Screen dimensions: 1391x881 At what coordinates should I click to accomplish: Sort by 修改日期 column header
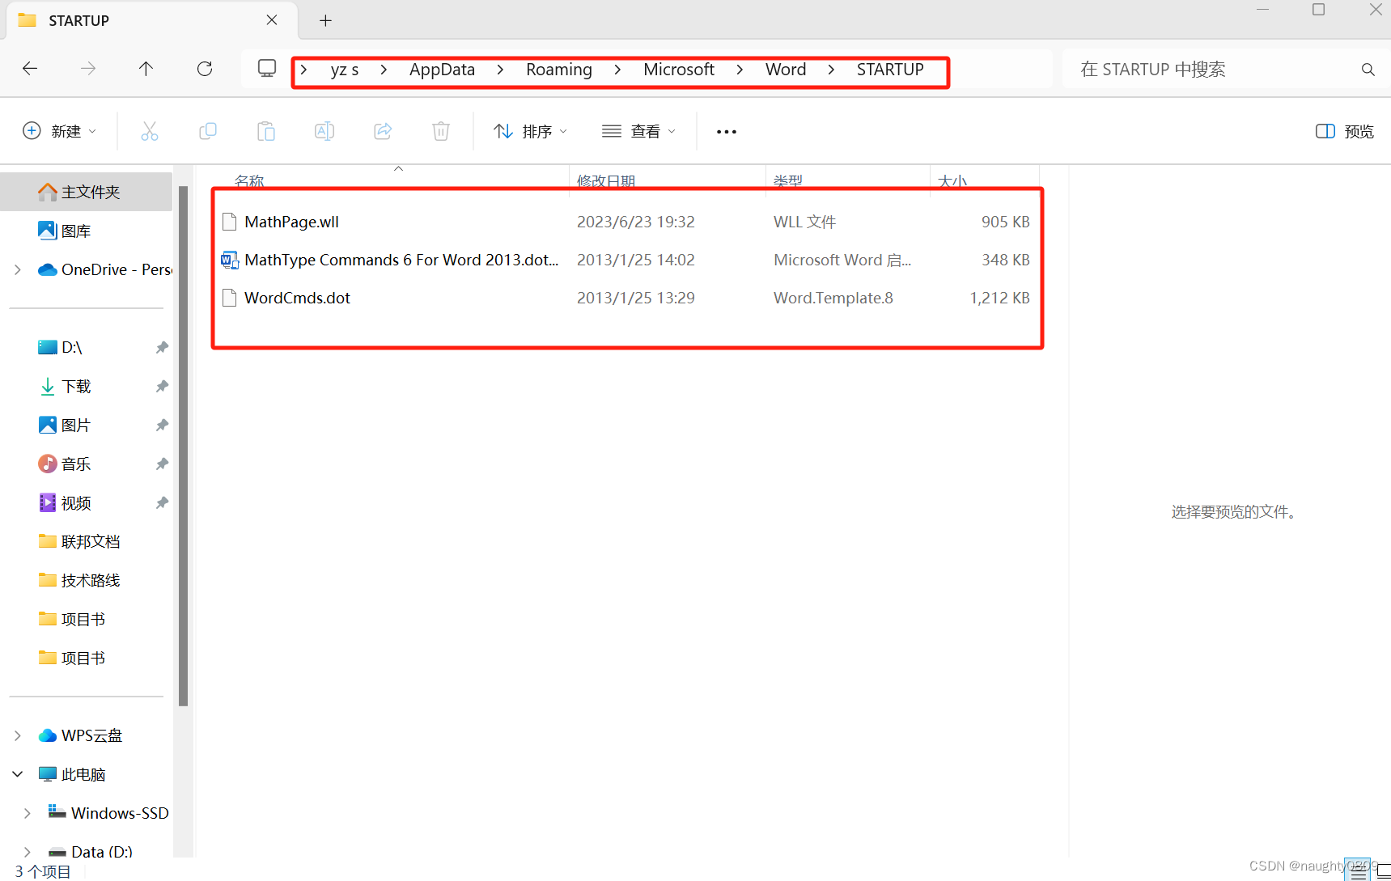[x=606, y=181]
